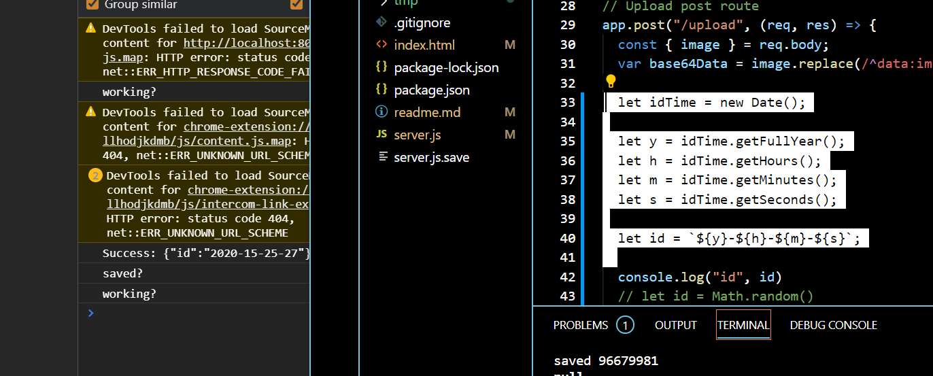The width and height of the screenshot is (933, 376).
Task: Open the OUTPUT panel tab
Action: tap(675, 325)
